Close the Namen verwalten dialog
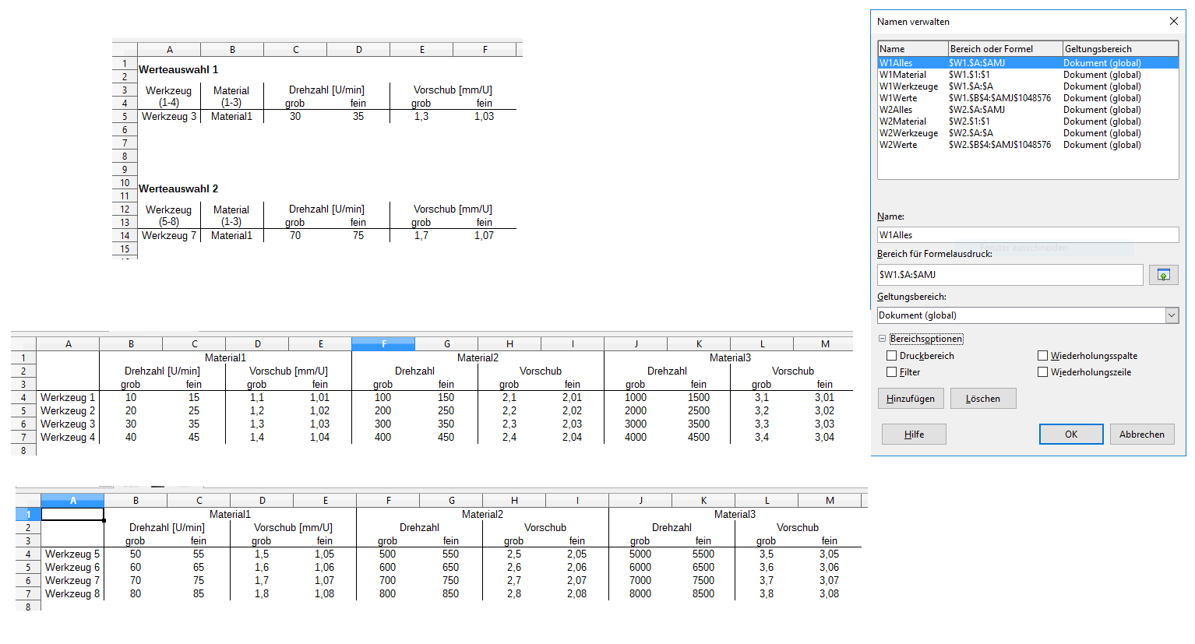 [x=1173, y=21]
